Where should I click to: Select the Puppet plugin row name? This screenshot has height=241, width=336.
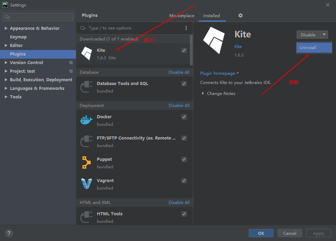[x=104, y=159]
